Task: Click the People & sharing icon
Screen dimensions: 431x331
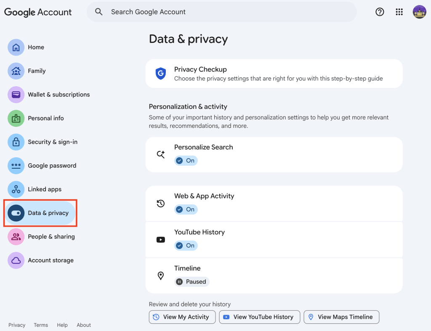Action: (x=16, y=236)
